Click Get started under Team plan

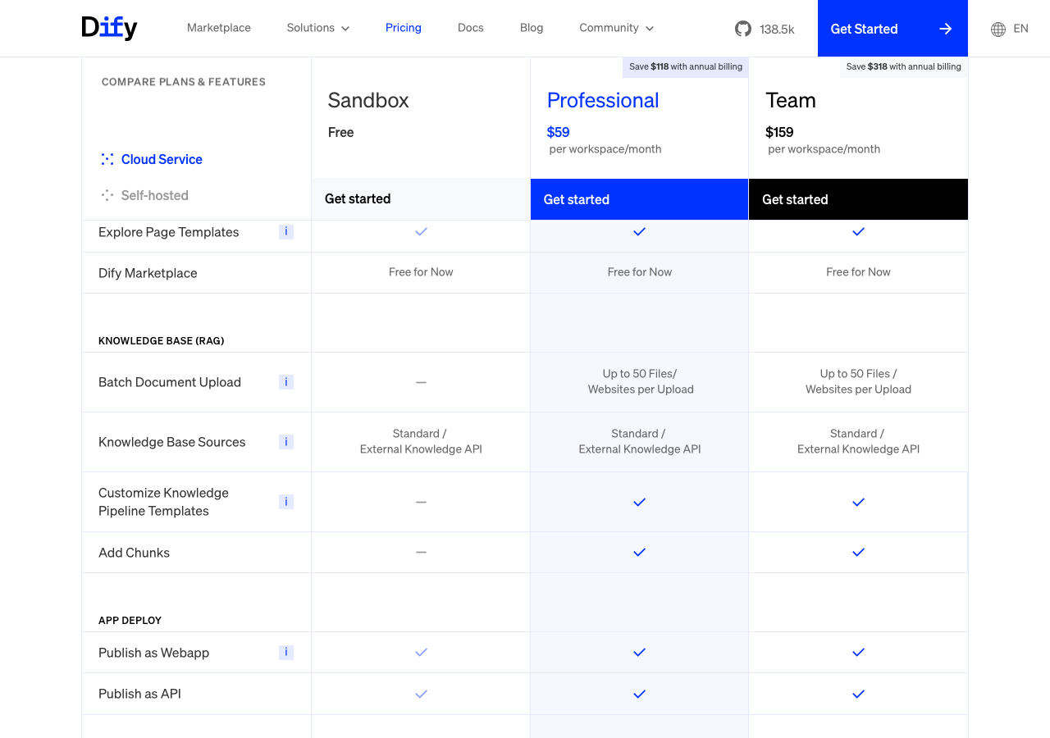pyautogui.click(x=857, y=199)
